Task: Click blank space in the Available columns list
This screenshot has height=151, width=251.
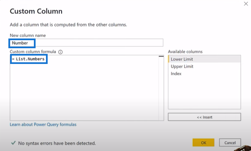Action: (204, 93)
